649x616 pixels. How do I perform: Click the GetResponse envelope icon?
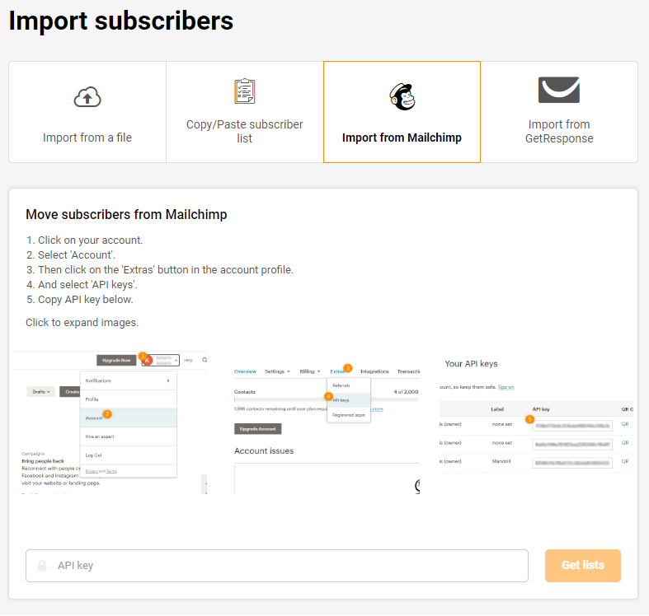point(559,90)
